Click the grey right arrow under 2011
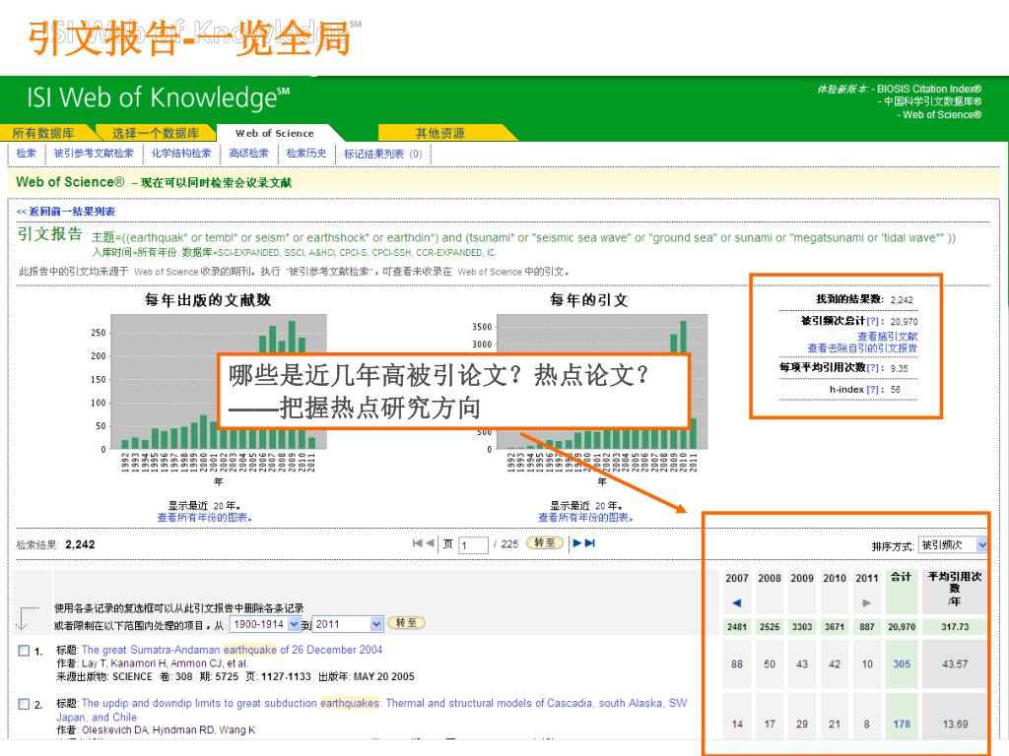The height and width of the screenshot is (756, 1009). click(x=867, y=602)
